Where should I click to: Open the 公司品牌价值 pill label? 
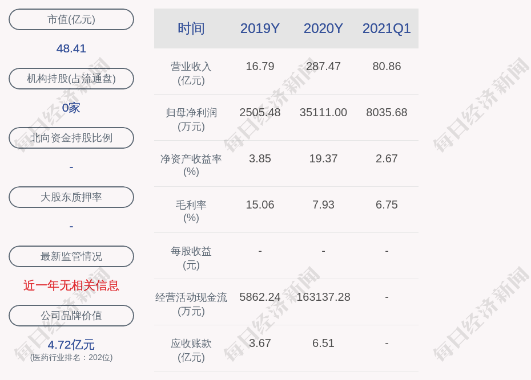pyautogui.click(x=71, y=316)
